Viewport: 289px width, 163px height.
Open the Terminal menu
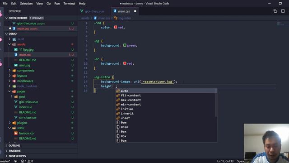coord(69,4)
